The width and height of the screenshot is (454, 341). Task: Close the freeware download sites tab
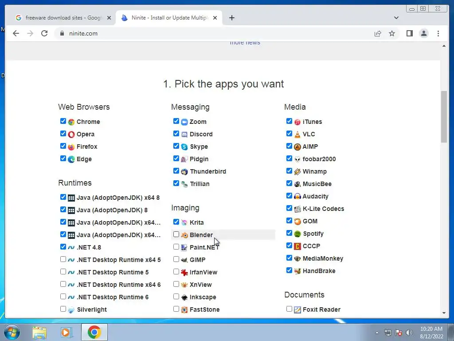pyautogui.click(x=109, y=18)
